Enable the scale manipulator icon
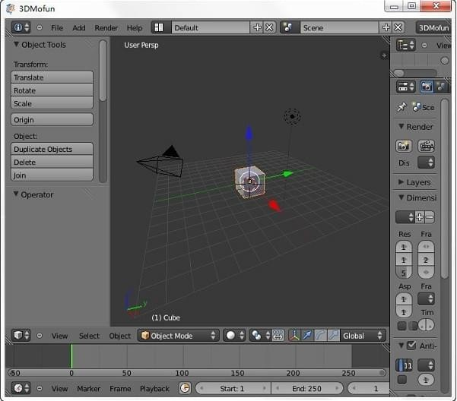 (333, 335)
